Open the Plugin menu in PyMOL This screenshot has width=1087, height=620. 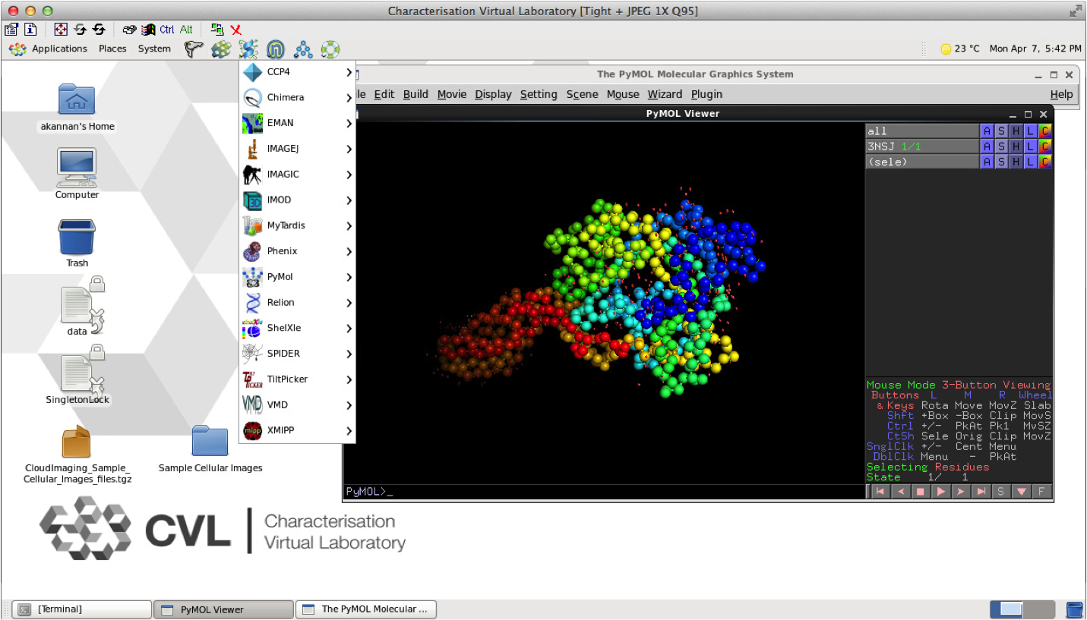706,94
